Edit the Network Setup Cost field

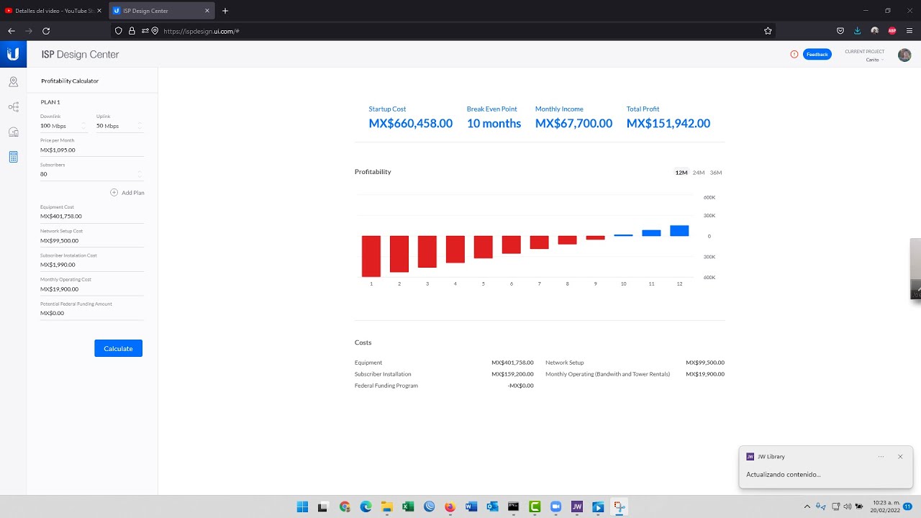92,240
